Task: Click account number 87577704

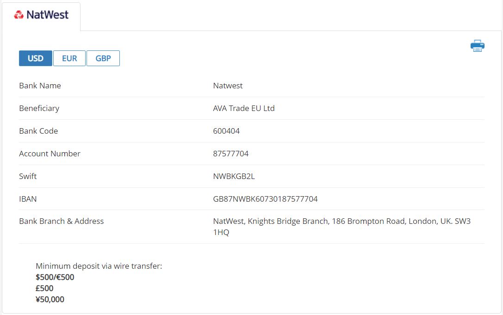Action: tap(230, 154)
